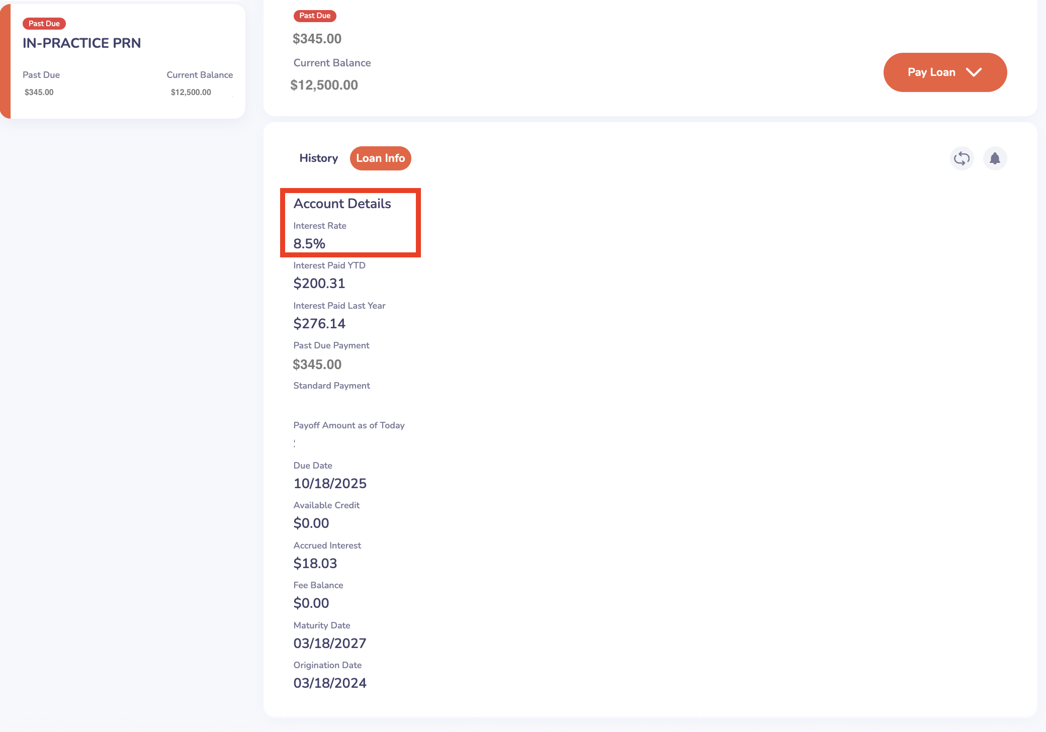Image resolution: width=1046 pixels, height=732 pixels.
Task: Click the Maturity Date 03/18/2027
Action: pyautogui.click(x=329, y=644)
